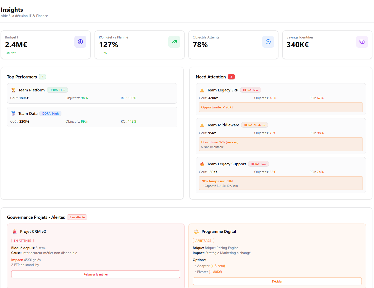The height and width of the screenshot is (288, 374).
Task: Click the DORA: Elite badge on Team Platform
Action: (57, 90)
